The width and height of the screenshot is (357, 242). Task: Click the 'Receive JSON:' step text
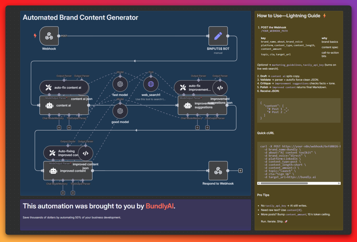point(270,91)
